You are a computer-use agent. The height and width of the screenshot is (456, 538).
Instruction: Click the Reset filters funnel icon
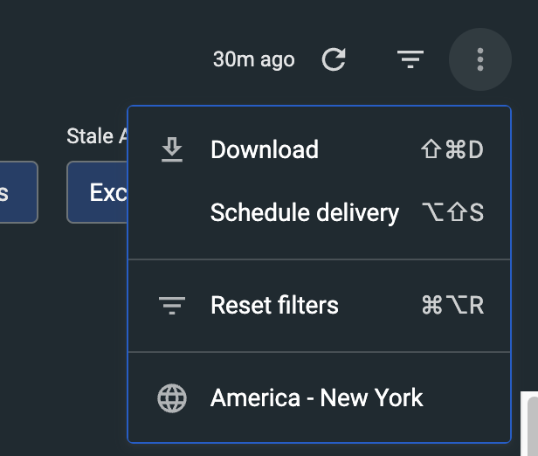172,306
